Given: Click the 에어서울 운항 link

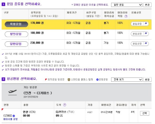Looking at the screenshot, I should coord(10,119).
